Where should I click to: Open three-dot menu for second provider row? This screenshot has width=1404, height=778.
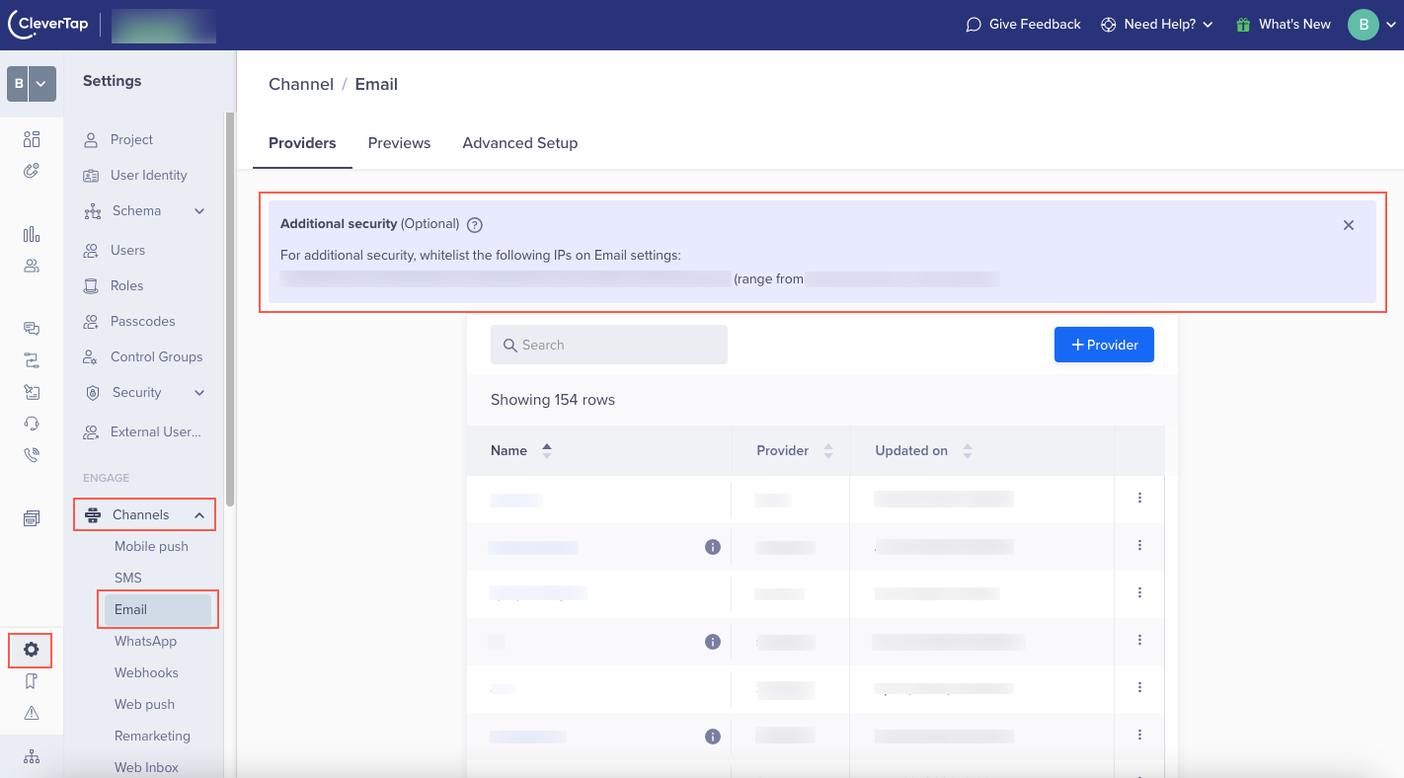pyautogui.click(x=1139, y=545)
